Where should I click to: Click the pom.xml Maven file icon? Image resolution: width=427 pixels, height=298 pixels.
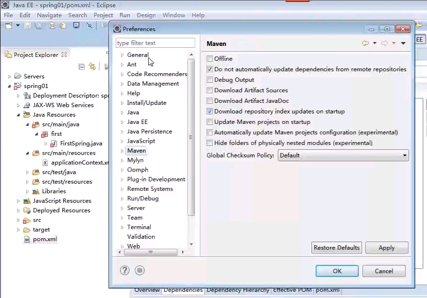point(27,239)
